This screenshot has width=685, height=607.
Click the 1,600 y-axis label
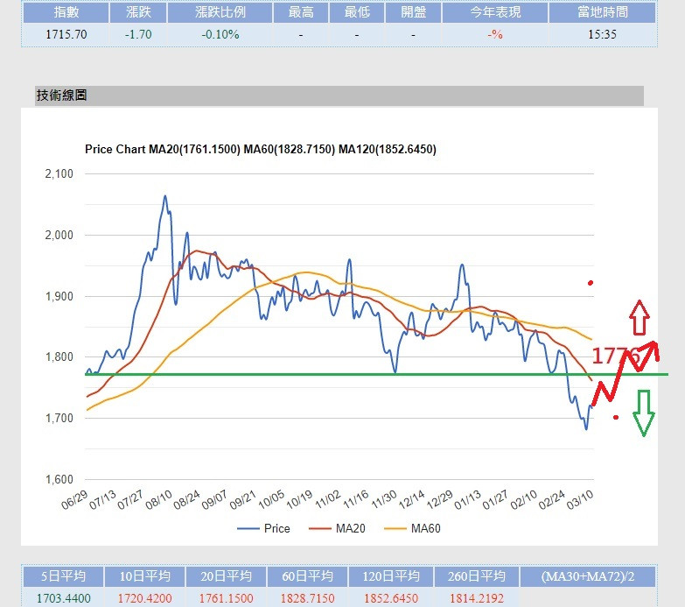(59, 479)
